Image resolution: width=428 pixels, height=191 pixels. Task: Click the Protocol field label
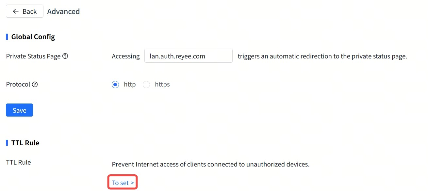tap(18, 84)
